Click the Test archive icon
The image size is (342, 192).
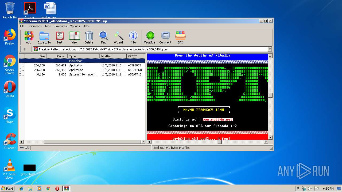pyautogui.click(x=59, y=37)
